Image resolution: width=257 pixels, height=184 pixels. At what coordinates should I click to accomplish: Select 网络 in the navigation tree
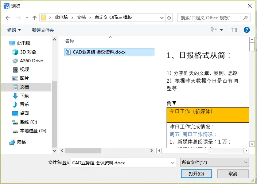point(18,142)
